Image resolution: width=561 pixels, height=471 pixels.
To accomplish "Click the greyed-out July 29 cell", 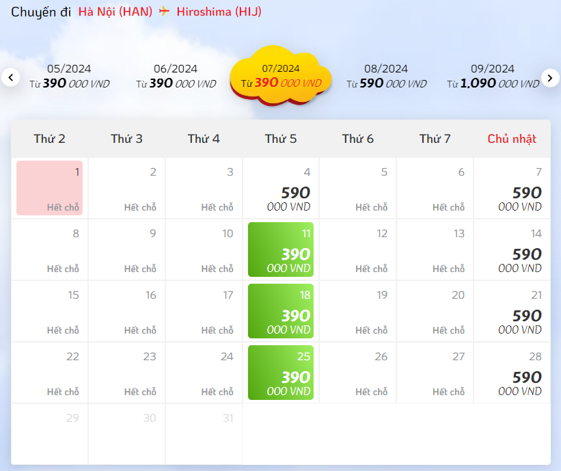I will (x=49, y=434).
